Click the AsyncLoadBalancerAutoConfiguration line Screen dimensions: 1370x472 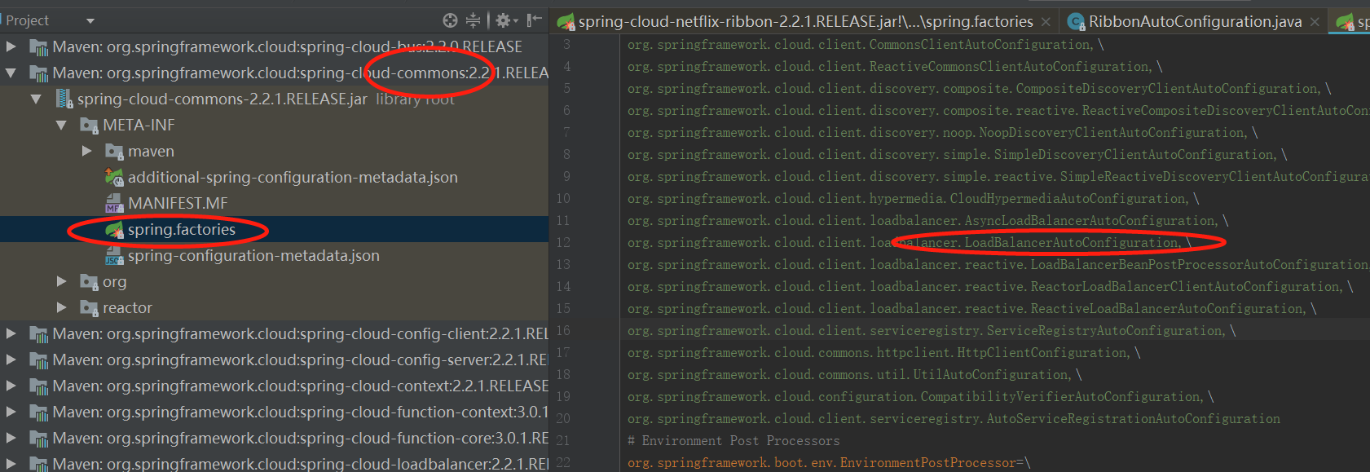927,220
